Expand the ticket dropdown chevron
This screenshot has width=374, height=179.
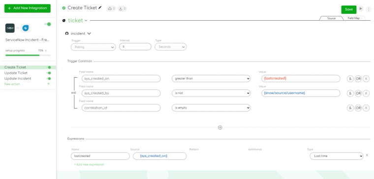(86, 21)
